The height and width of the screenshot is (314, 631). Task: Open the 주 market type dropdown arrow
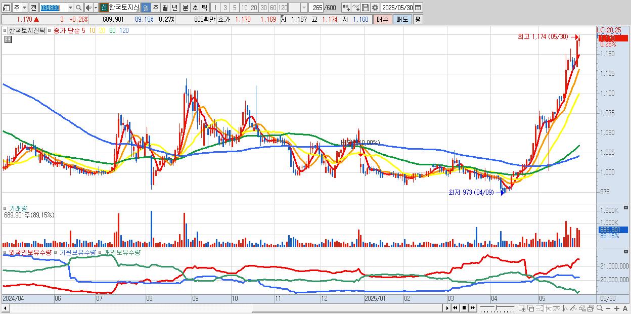click(24, 8)
